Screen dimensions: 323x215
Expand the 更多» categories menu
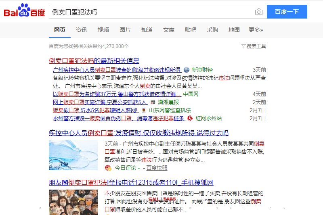[x=256, y=30]
